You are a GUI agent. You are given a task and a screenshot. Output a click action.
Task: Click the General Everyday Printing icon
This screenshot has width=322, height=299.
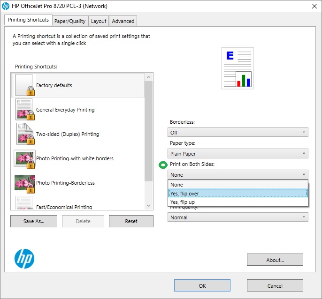coord(24,110)
